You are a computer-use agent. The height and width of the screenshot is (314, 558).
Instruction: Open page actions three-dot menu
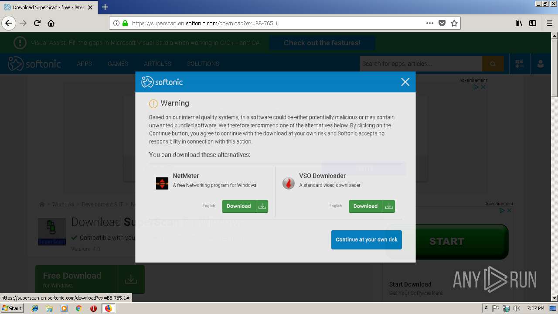click(430, 23)
